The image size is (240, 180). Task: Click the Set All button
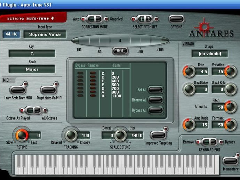pos(156,90)
